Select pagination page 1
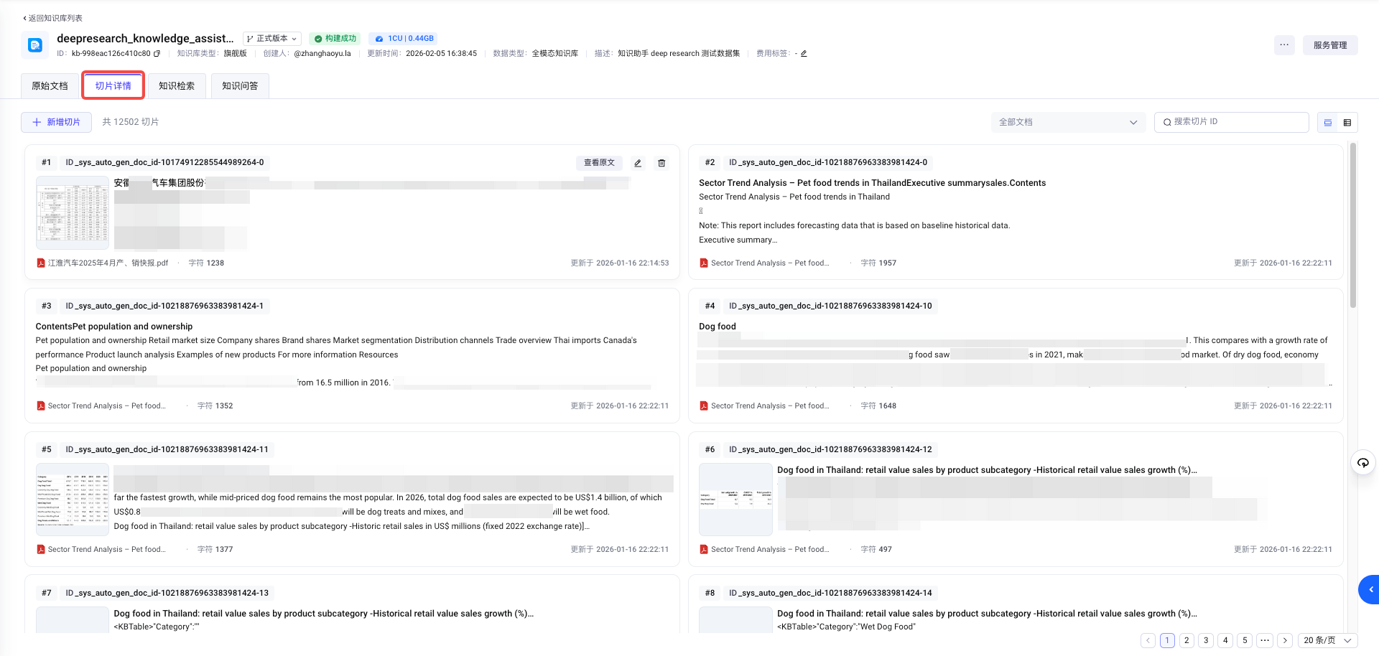Image resolution: width=1379 pixels, height=656 pixels. (x=1168, y=640)
